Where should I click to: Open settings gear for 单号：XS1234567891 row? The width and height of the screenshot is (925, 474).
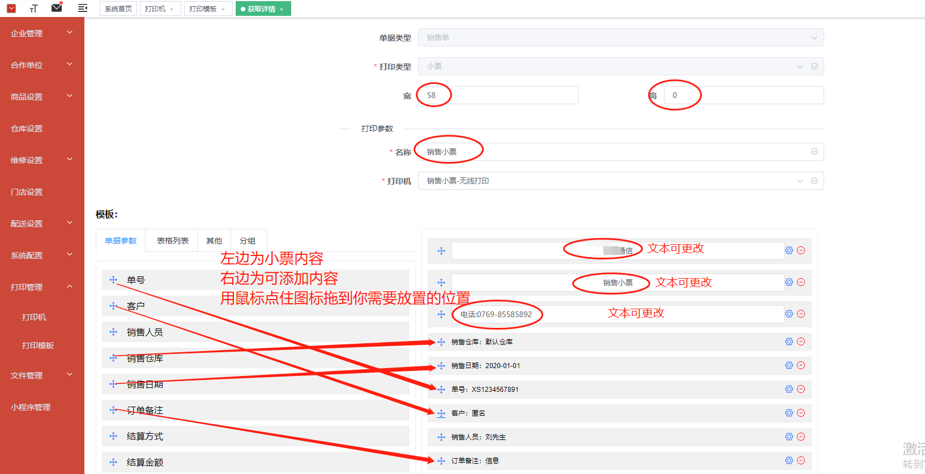pyautogui.click(x=789, y=389)
